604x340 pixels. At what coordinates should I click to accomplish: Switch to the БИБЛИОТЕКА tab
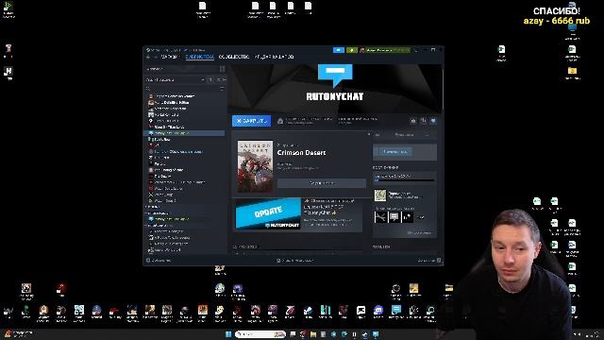point(199,57)
